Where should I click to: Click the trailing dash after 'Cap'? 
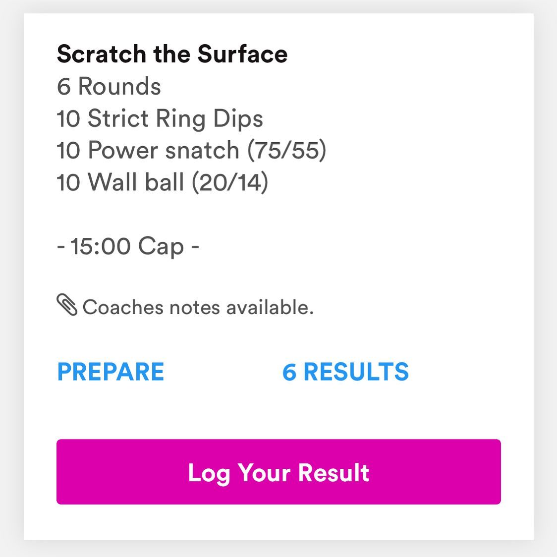coord(195,246)
